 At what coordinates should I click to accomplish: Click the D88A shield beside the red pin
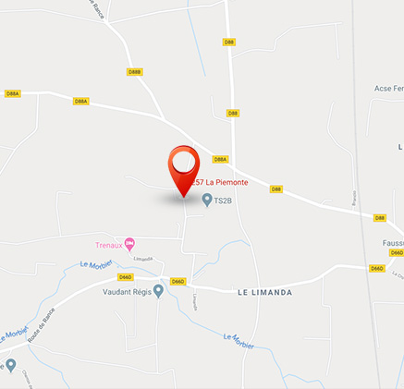click(220, 159)
